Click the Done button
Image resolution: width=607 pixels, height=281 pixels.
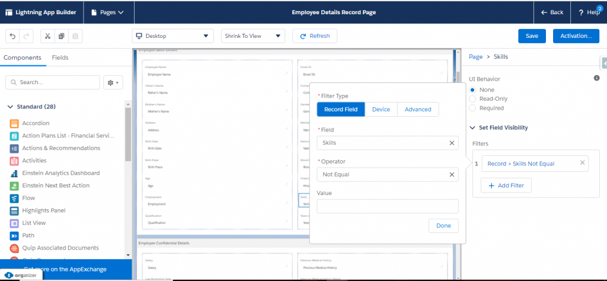(x=443, y=226)
